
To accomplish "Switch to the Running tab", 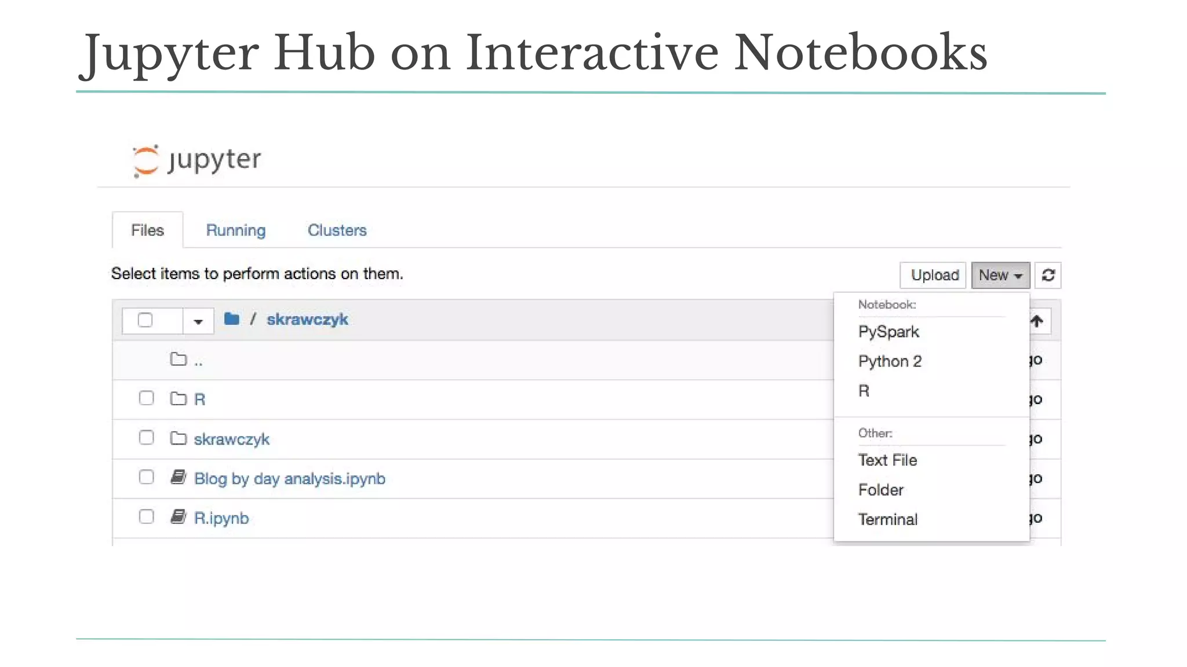I will 236,230.
